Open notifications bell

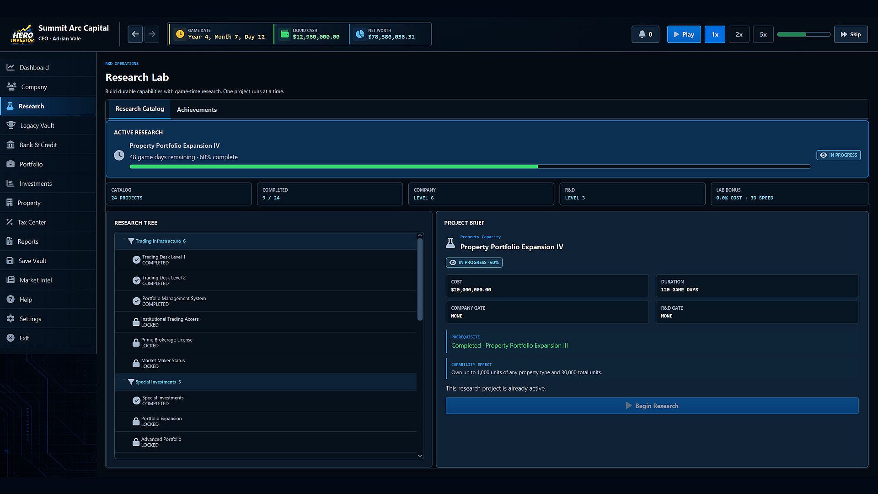645,34
